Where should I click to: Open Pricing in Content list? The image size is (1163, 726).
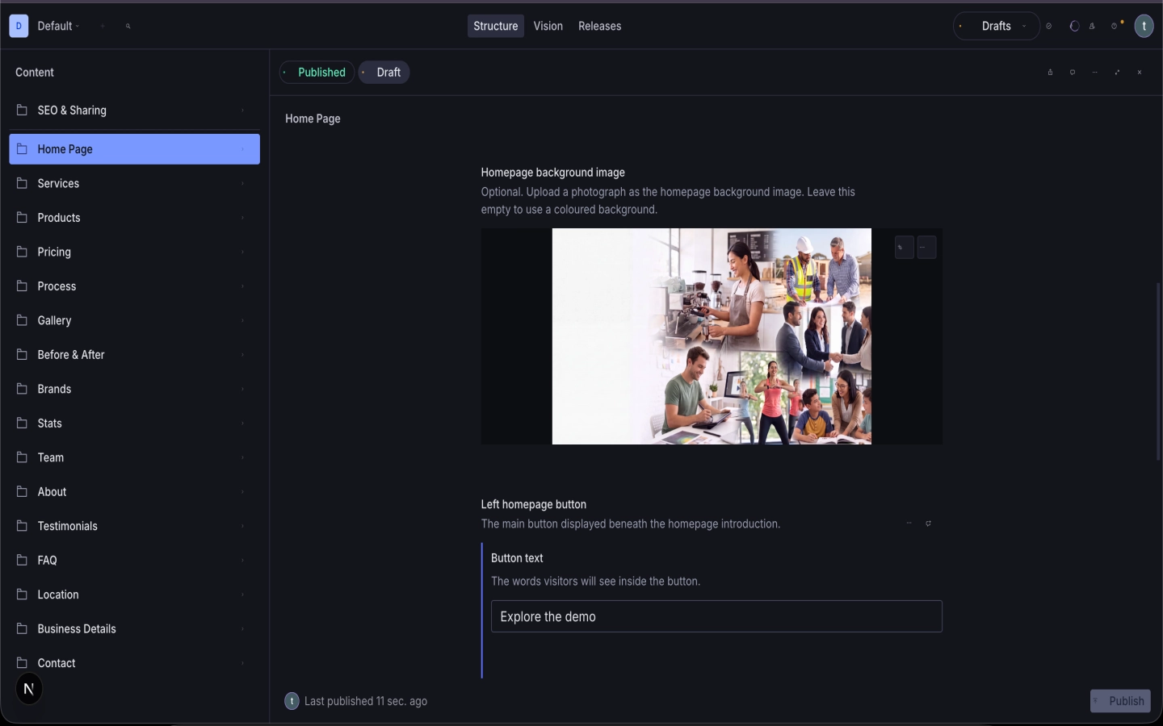tap(134, 252)
